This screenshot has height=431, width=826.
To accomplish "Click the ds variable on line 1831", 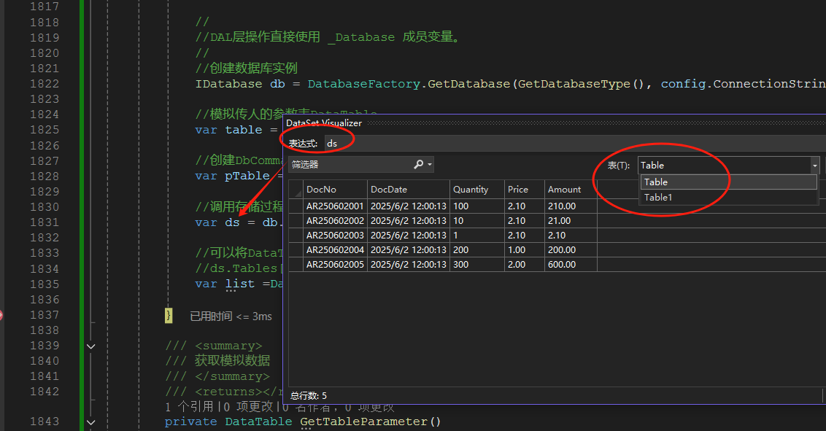I will click(232, 222).
